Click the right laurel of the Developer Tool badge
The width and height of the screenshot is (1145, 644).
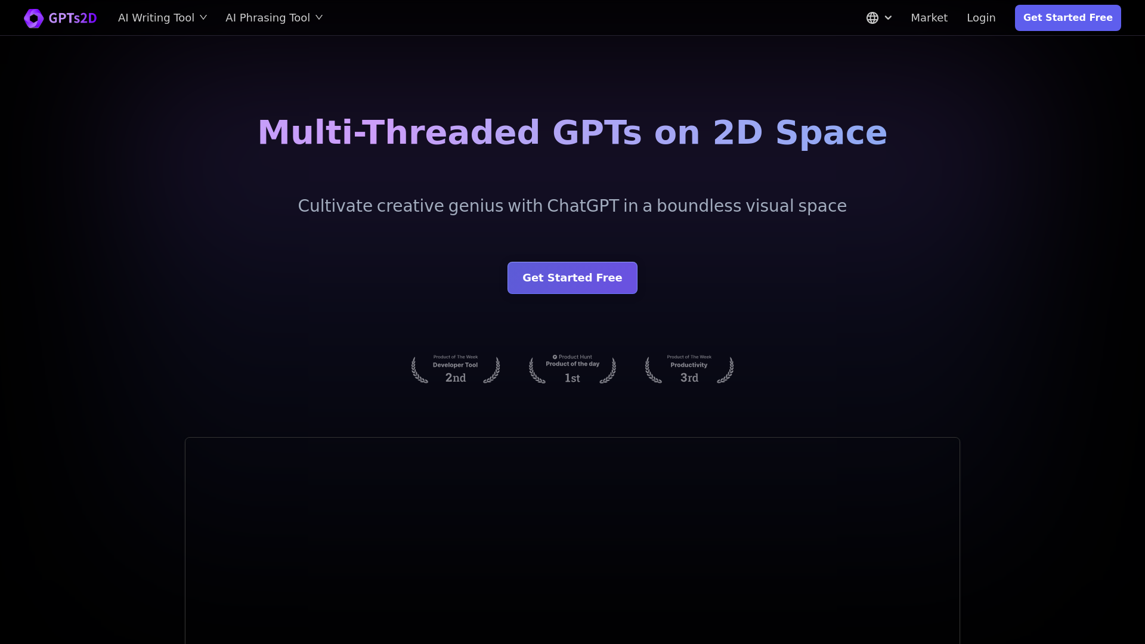tap(492, 370)
